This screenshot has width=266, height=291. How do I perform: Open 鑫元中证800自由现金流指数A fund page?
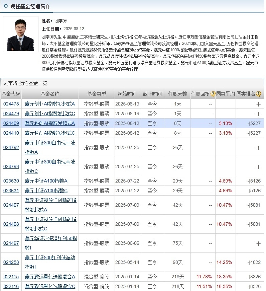tap(50, 147)
